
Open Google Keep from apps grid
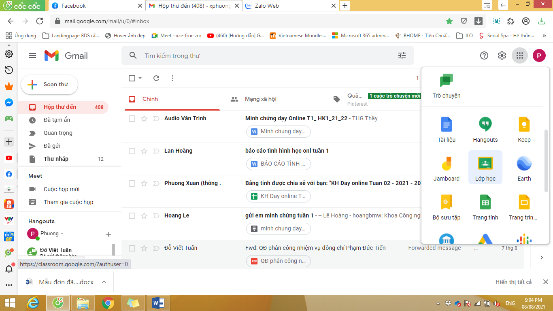click(x=524, y=128)
